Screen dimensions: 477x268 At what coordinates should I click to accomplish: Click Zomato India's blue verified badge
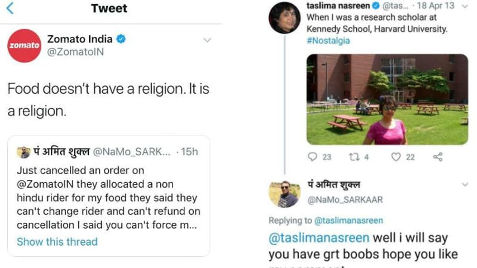pos(121,39)
